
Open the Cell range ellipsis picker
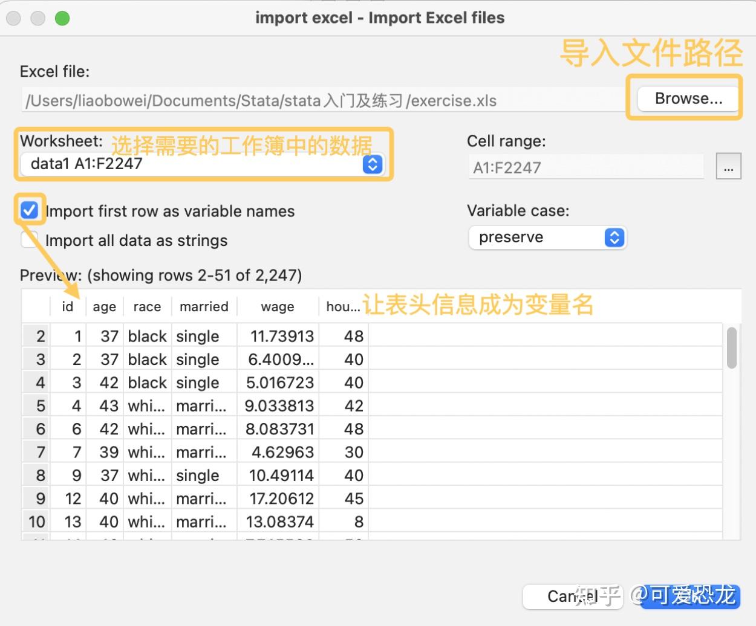(729, 166)
